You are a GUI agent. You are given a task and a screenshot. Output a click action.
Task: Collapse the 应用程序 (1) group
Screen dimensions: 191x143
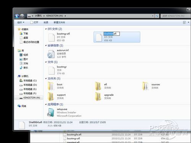46,104
